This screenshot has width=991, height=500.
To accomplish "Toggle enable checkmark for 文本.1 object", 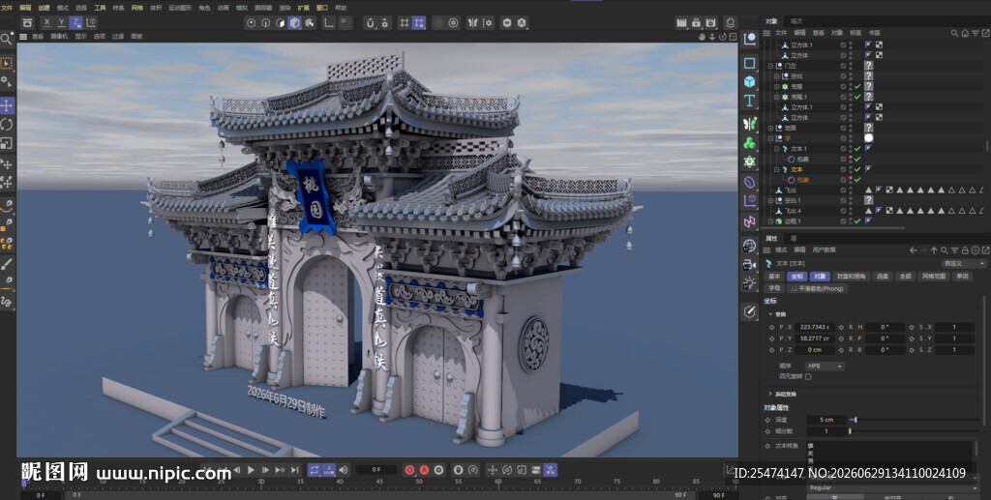I will click(x=857, y=149).
